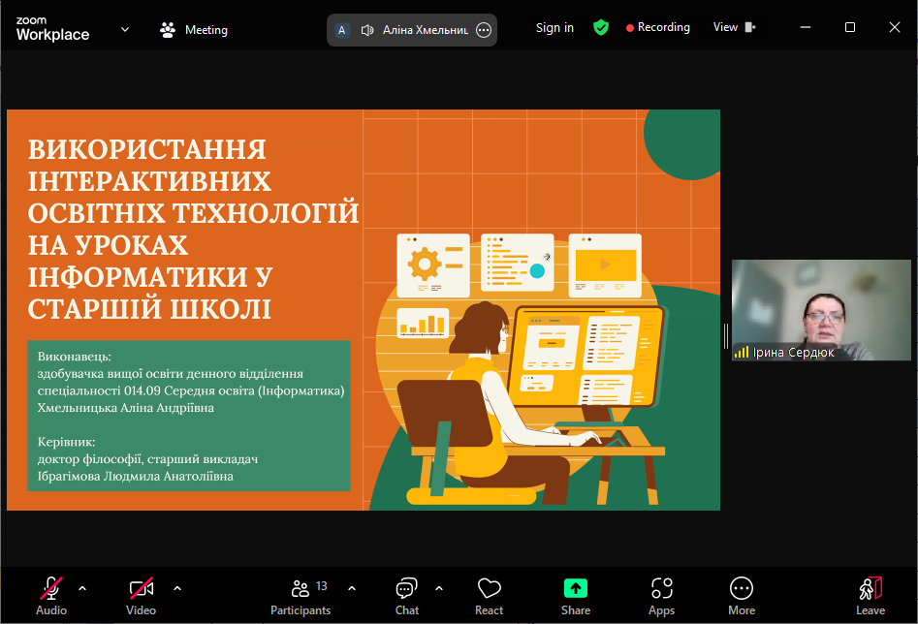Open the React emoji menu

(x=489, y=596)
